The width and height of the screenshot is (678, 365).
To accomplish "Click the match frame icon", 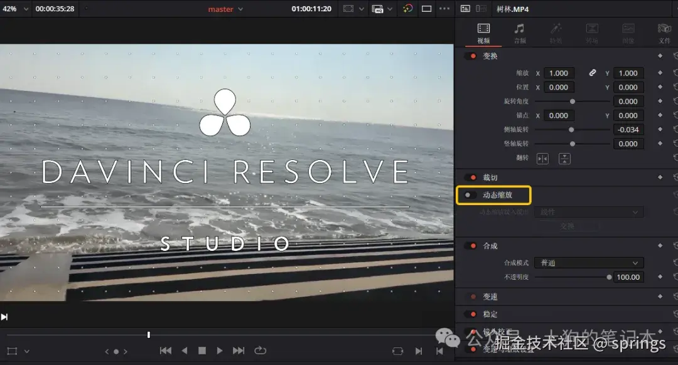I will [x=397, y=351].
